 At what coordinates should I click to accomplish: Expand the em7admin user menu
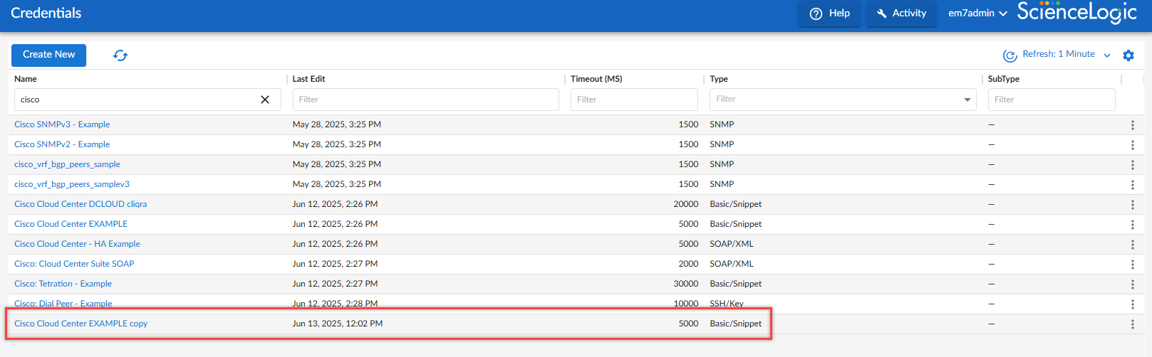coord(977,14)
